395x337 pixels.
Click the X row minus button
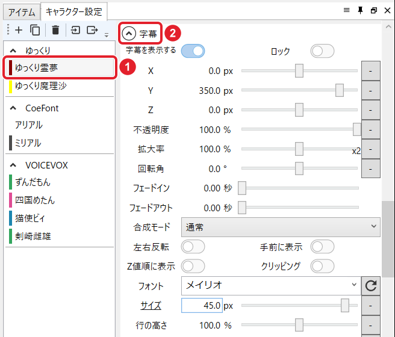371,71
